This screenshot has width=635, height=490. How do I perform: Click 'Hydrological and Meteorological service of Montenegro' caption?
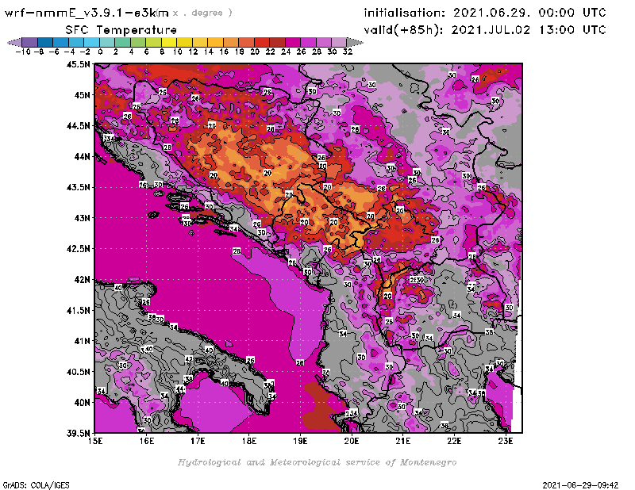(x=317, y=462)
